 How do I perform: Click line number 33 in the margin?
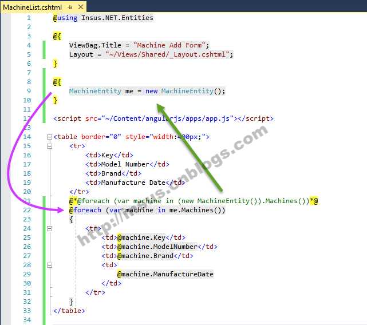[27, 311]
